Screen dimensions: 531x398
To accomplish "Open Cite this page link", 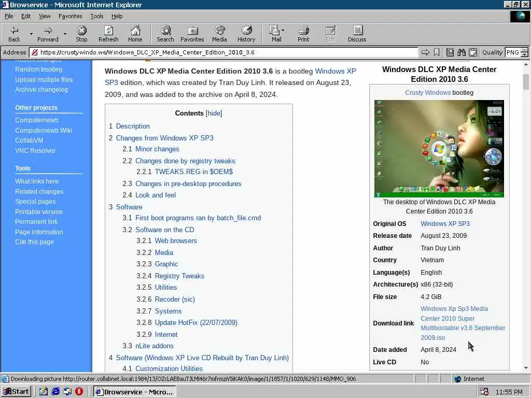I will 34,241.
